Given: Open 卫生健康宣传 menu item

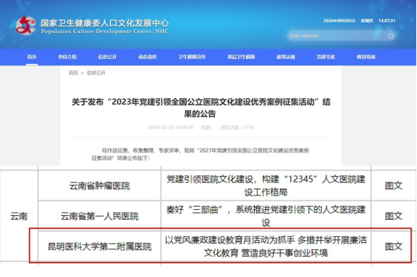Looking at the screenshot, I should coord(192,57).
